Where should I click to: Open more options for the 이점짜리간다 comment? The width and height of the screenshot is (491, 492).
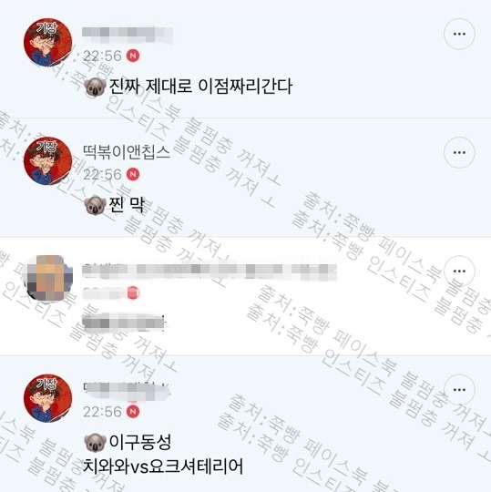tap(459, 34)
